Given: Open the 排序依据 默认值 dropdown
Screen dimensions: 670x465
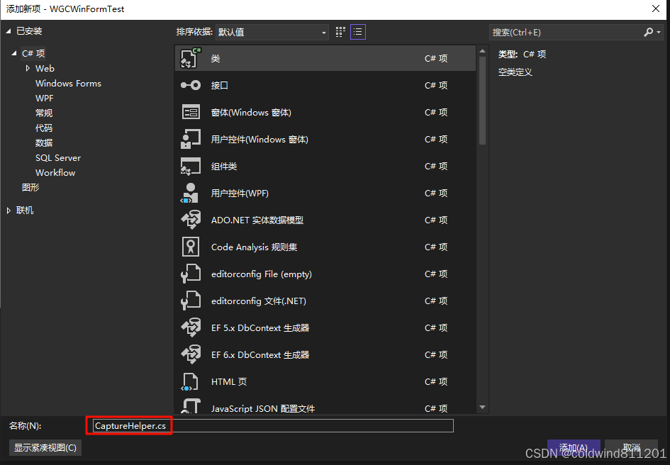Looking at the screenshot, I should 272,32.
